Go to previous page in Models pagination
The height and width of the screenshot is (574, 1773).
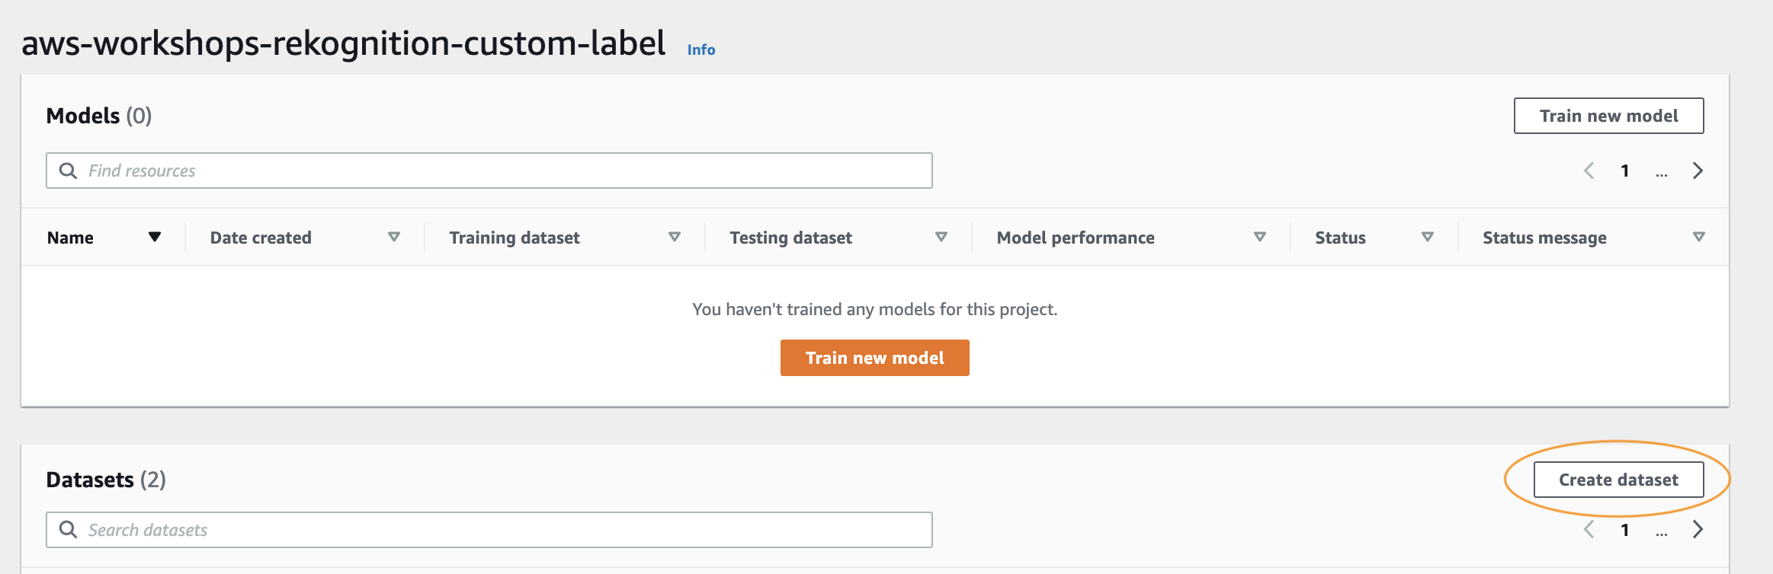click(x=1589, y=171)
